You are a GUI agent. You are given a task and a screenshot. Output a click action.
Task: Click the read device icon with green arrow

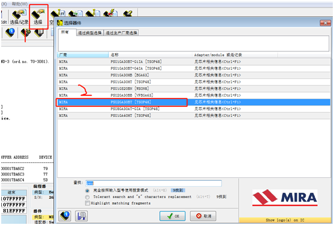click(75, 13)
